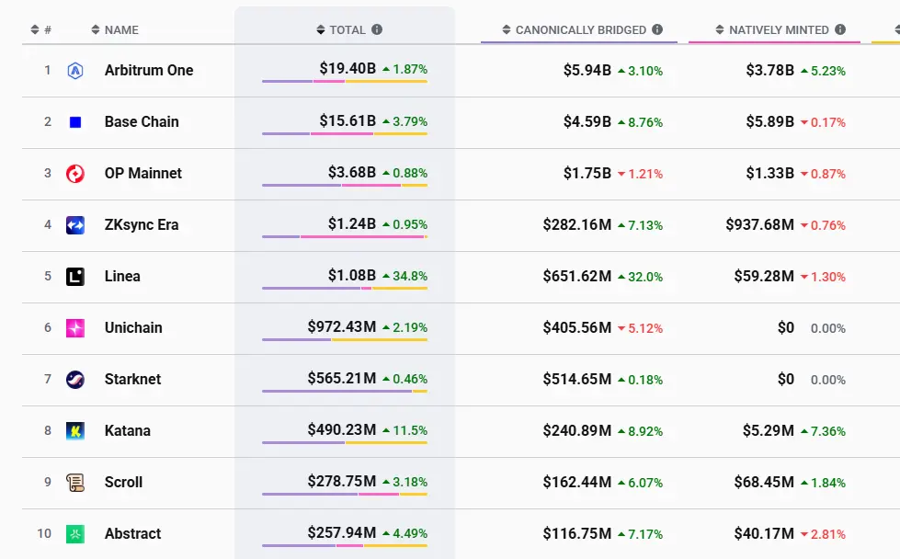Click the blue Base Chain icon
The height and width of the screenshot is (559, 900).
[x=75, y=121]
